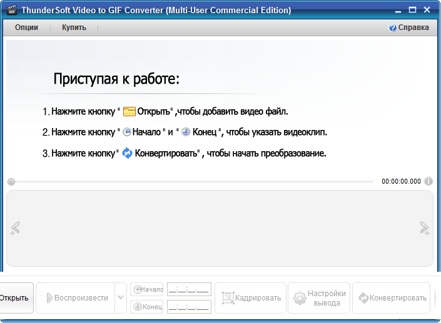441x323 pixels.
Task: Click the Воспроизвести play button
Action: (x=75, y=298)
